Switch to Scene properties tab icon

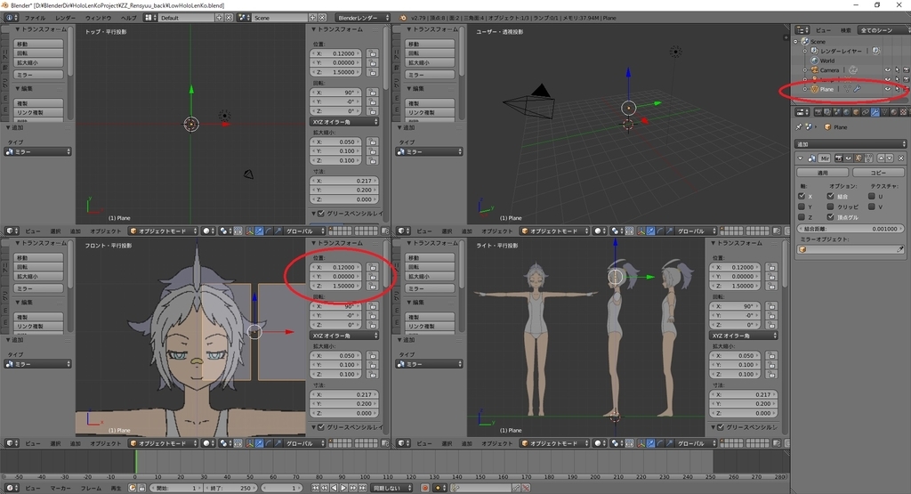pyautogui.click(x=836, y=112)
